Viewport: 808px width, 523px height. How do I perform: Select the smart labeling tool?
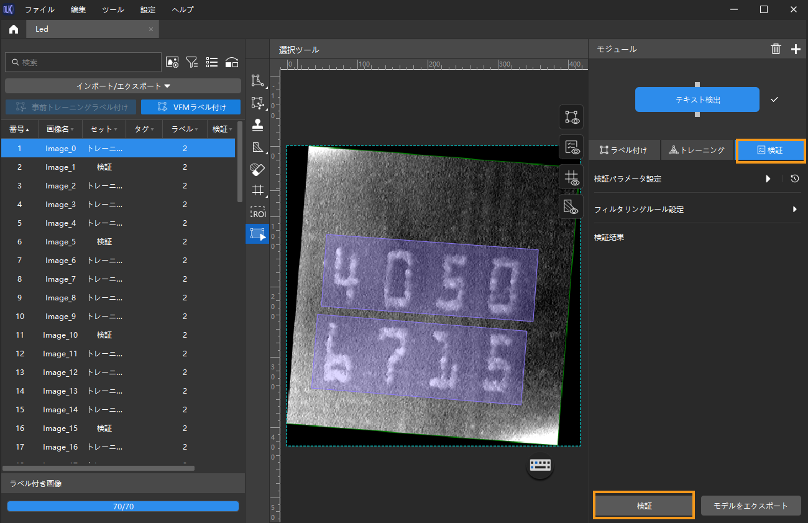[x=257, y=103]
